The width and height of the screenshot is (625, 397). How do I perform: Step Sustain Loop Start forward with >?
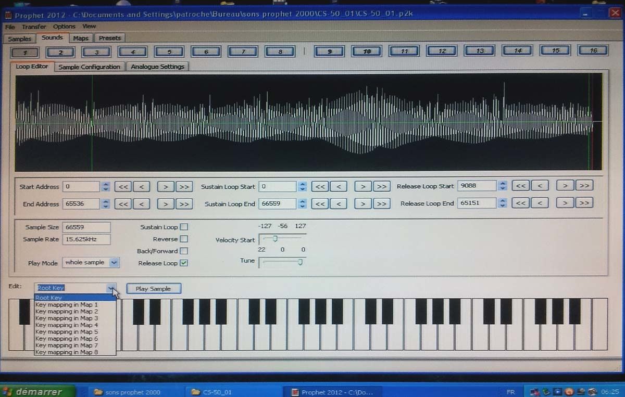(363, 186)
